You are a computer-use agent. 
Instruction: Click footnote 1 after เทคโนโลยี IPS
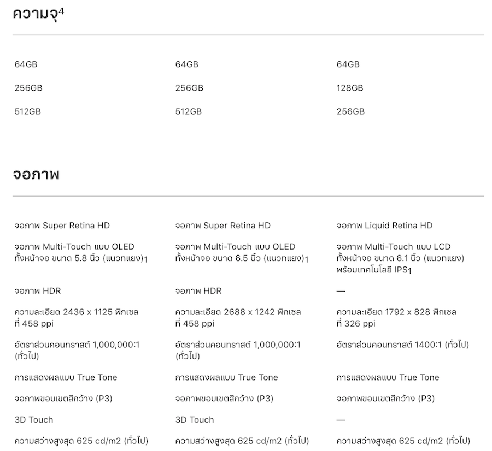pos(409,270)
